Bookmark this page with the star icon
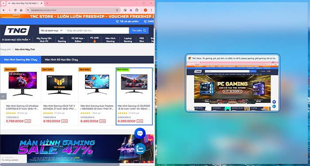This screenshot has height=166, width=310. 117,10
